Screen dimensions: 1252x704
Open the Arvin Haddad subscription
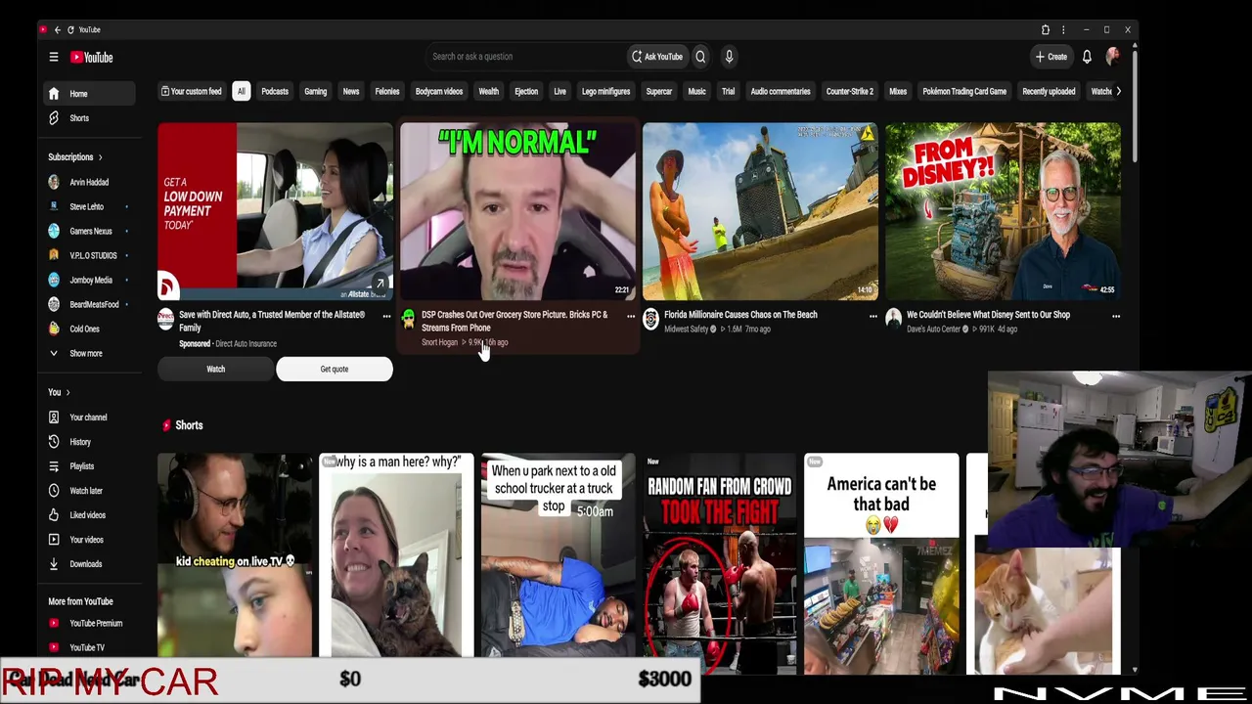point(91,182)
